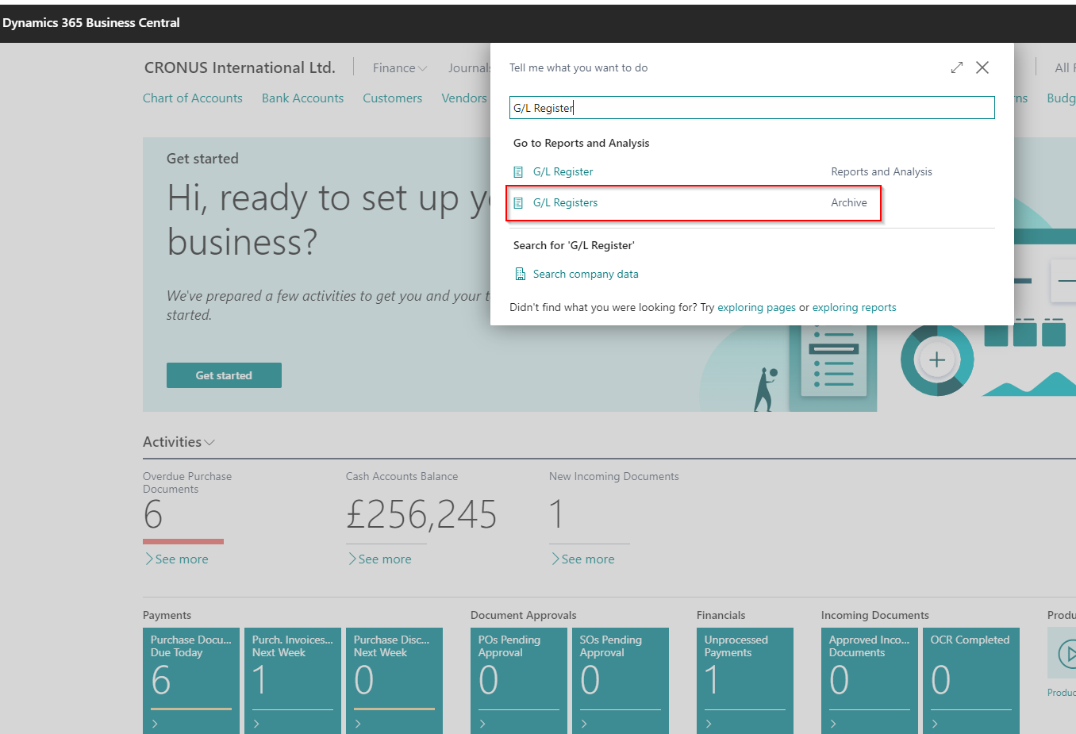This screenshot has width=1076, height=734.
Task: Open Purchase Documents Due Today tile
Action: pyautogui.click(x=191, y=680)
